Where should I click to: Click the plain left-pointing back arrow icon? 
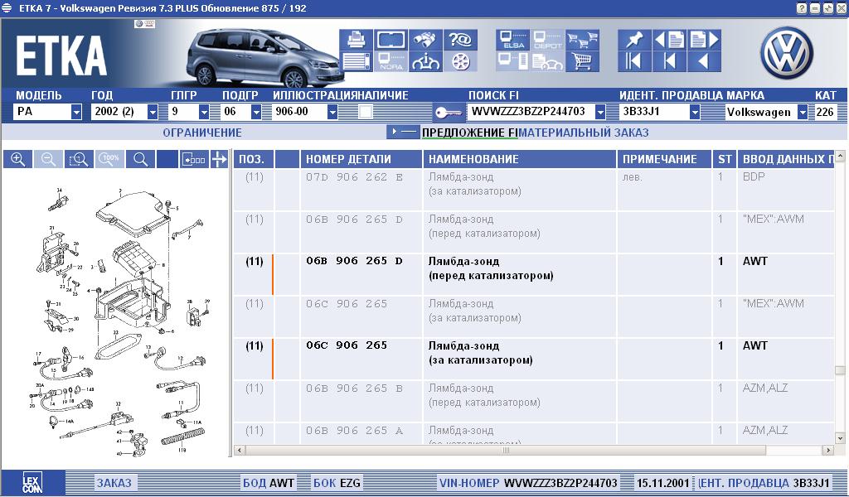tap(704, 61)
